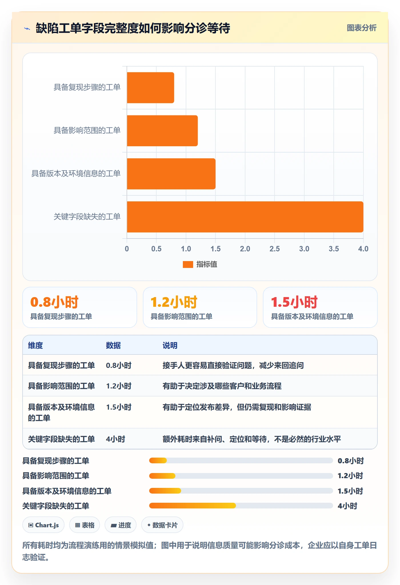
Task: Click the 数据 table column header
Action: (113, 345)
